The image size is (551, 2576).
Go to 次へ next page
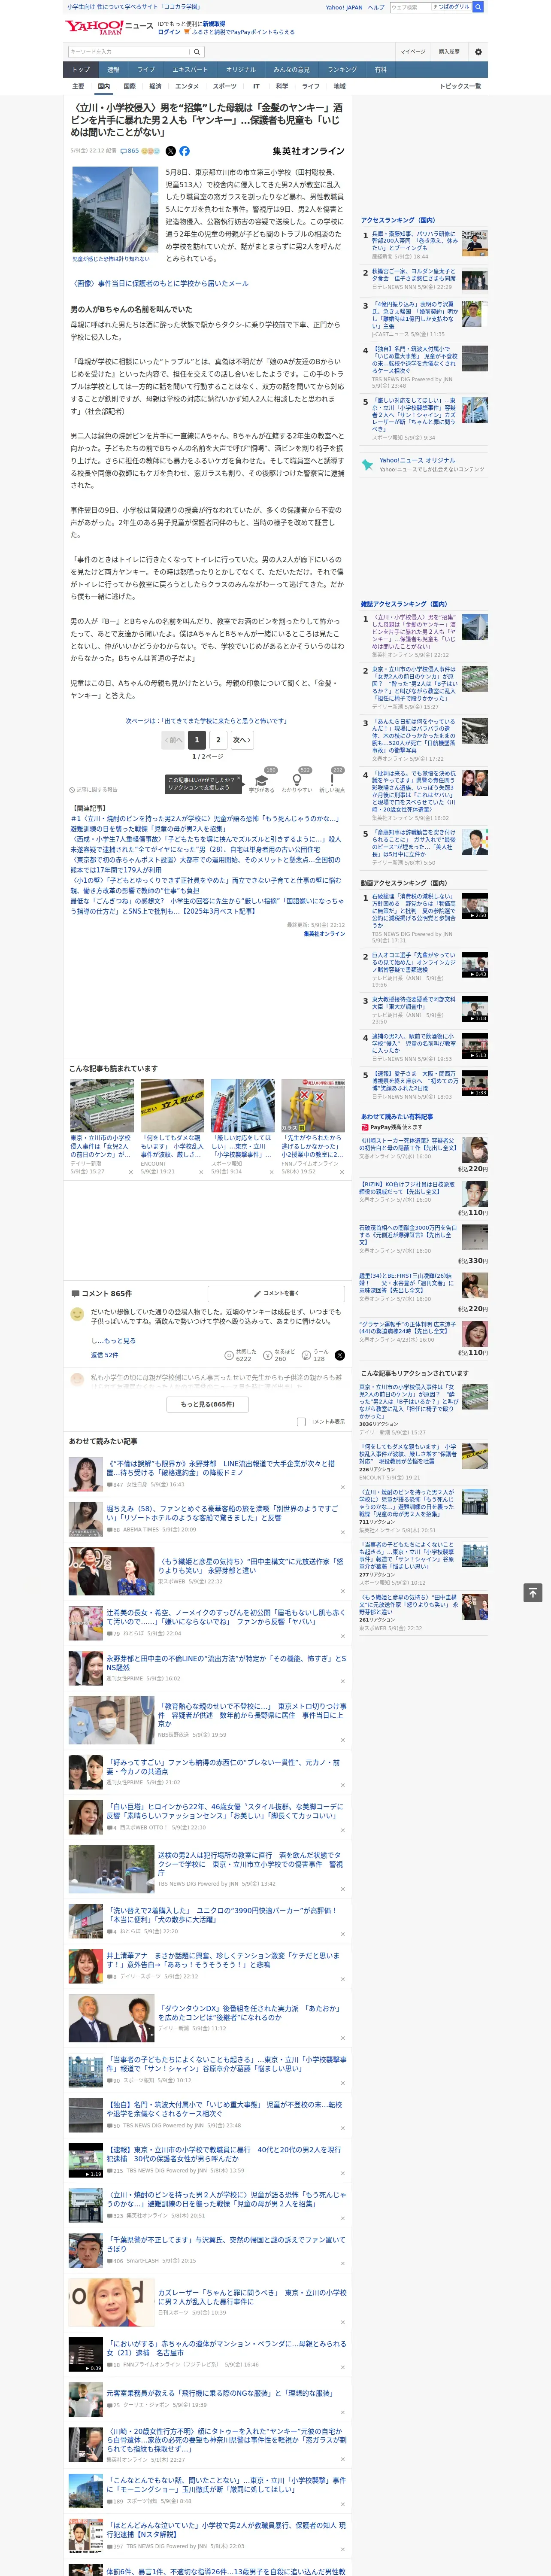(x=241, y=740)
